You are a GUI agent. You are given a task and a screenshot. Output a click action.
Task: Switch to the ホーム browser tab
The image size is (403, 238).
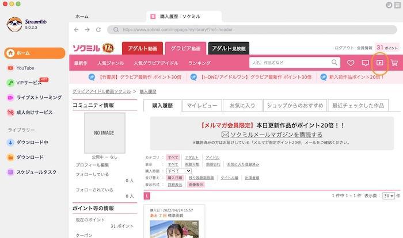(82, 17)
